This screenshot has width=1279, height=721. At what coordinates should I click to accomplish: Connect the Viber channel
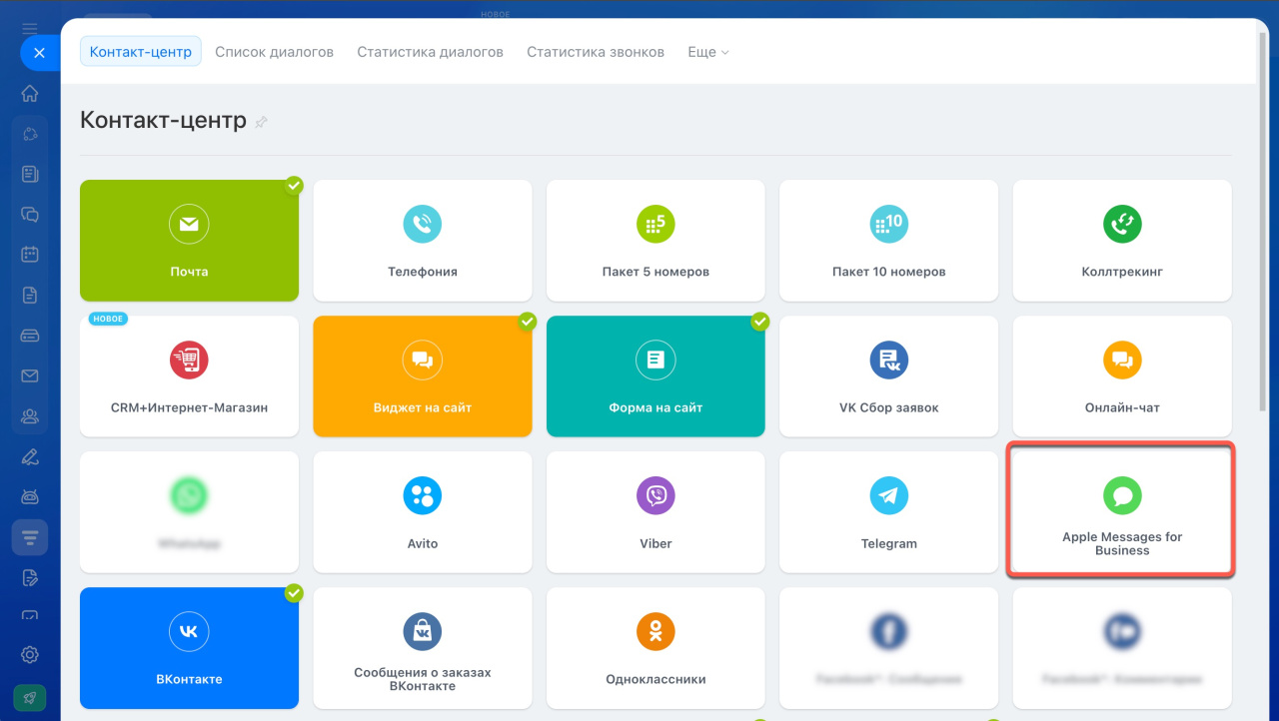click(x=655, y=512)
